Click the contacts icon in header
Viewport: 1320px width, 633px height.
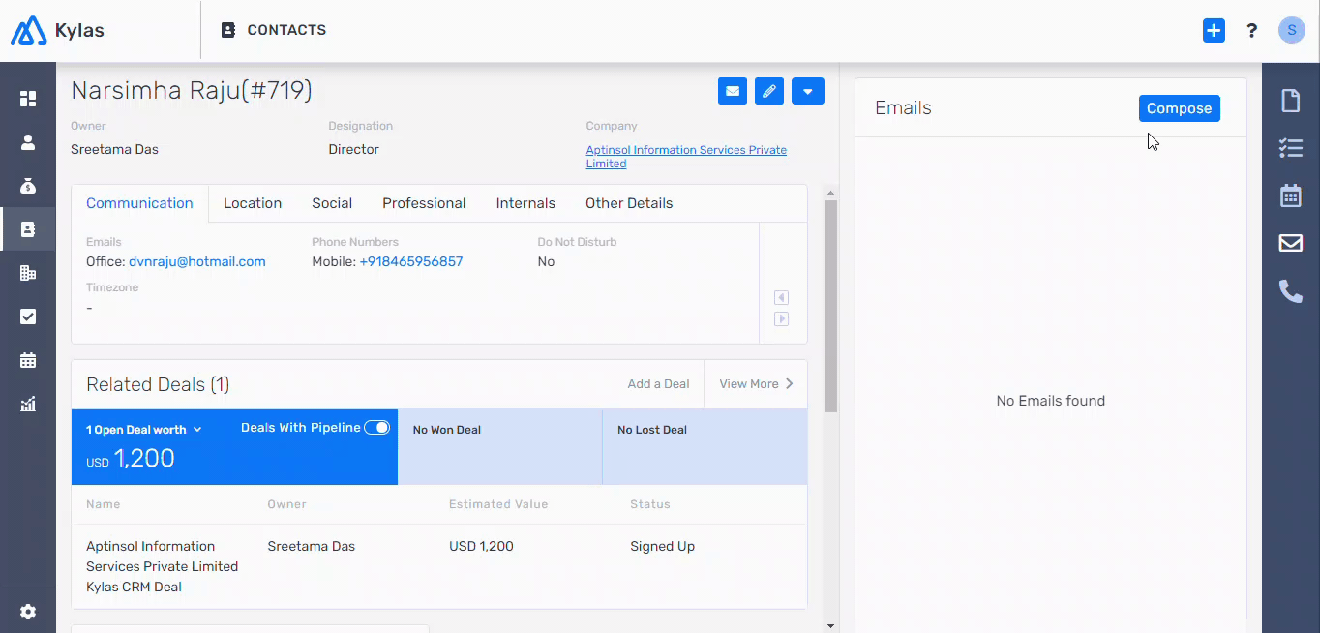pos(228,30)
